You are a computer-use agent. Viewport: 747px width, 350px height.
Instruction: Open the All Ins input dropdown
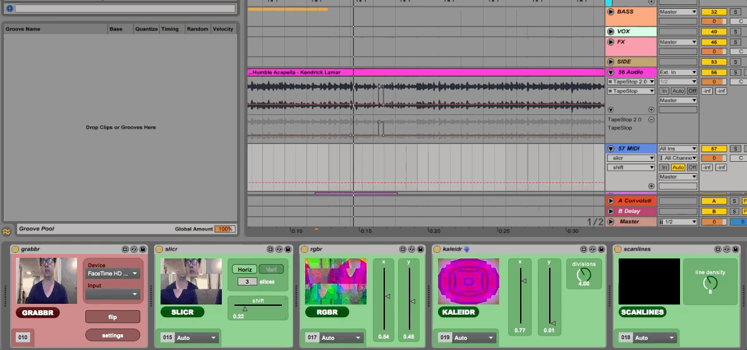pyautogui.click(x=678, y=149)
